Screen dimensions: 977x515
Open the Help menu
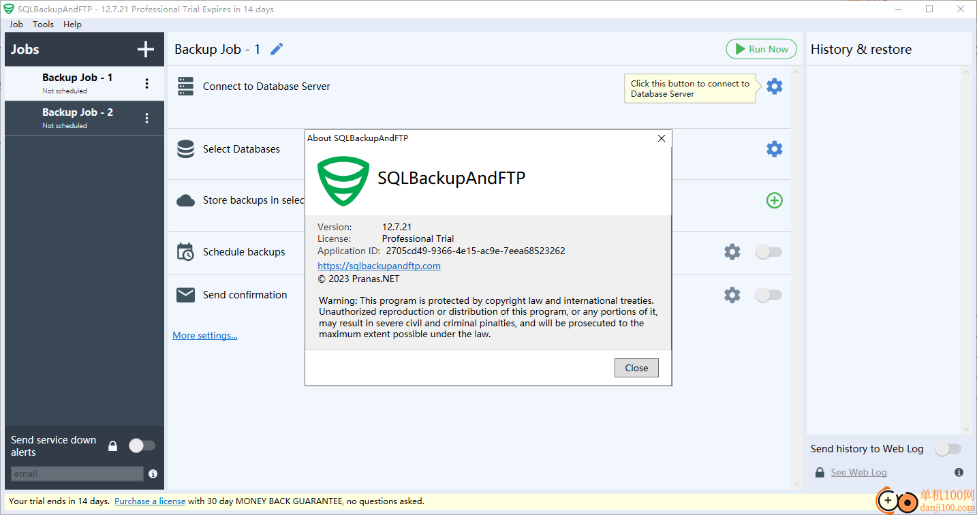pyautogui.click(x=72, y=24)
